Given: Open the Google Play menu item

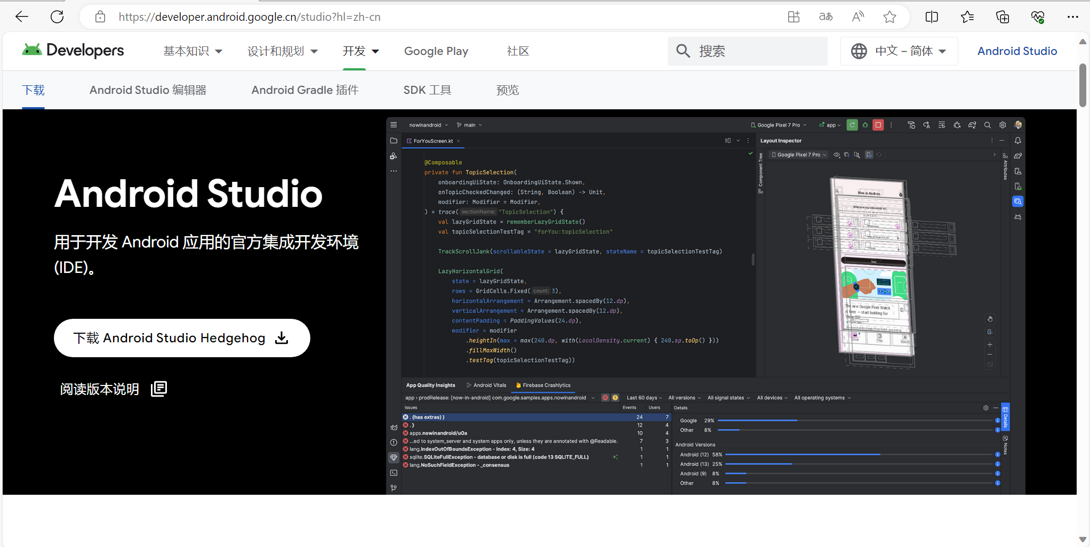Looking at the screenshot, I should tap(436, 51).
